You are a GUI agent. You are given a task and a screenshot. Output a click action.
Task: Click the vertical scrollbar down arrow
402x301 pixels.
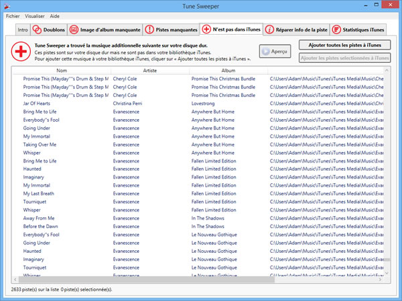(x=387, y=273)
